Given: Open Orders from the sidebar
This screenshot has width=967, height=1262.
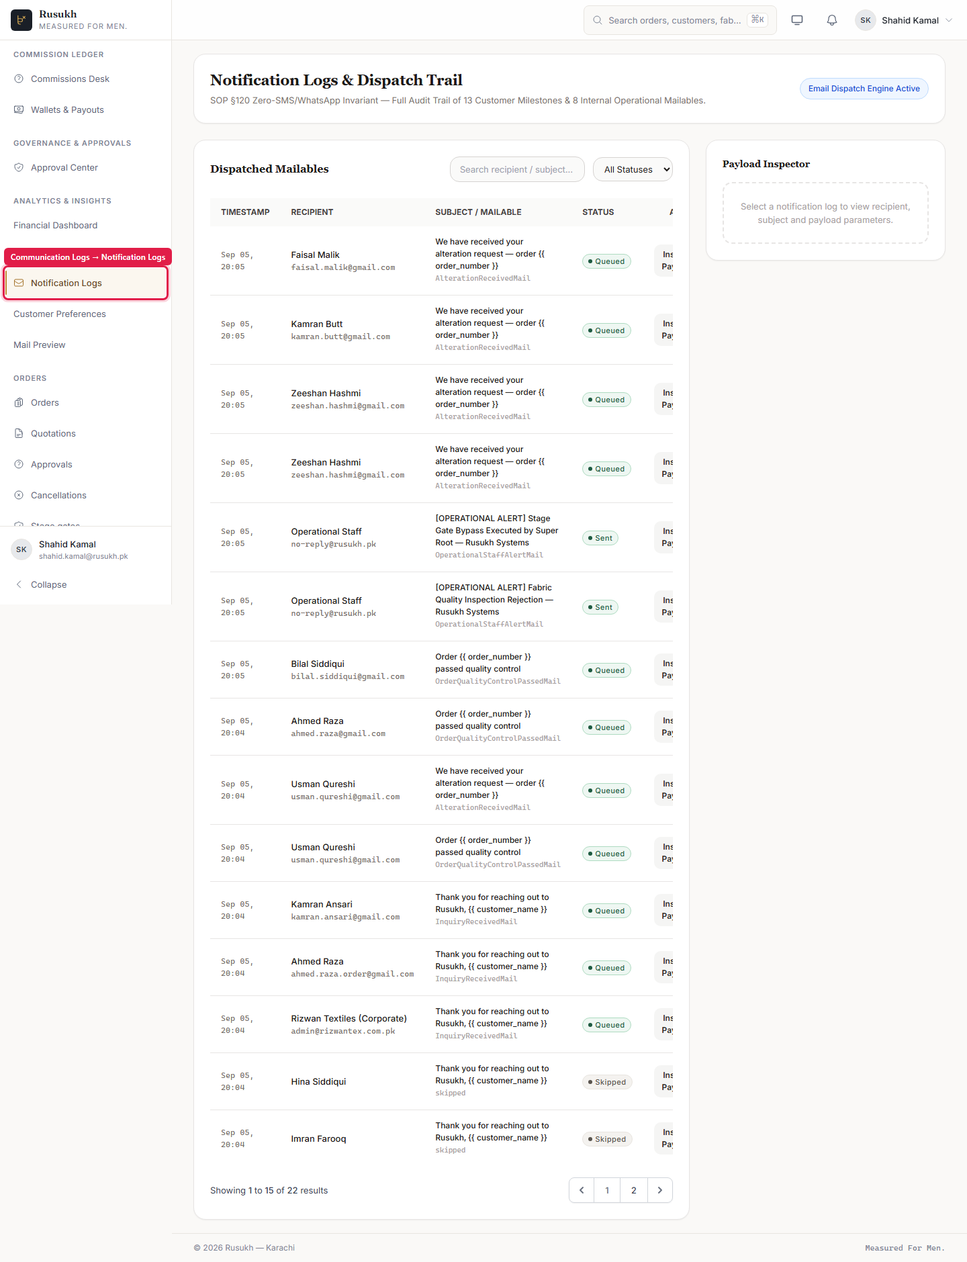Looking at the screenshot, I should (45, 403).
